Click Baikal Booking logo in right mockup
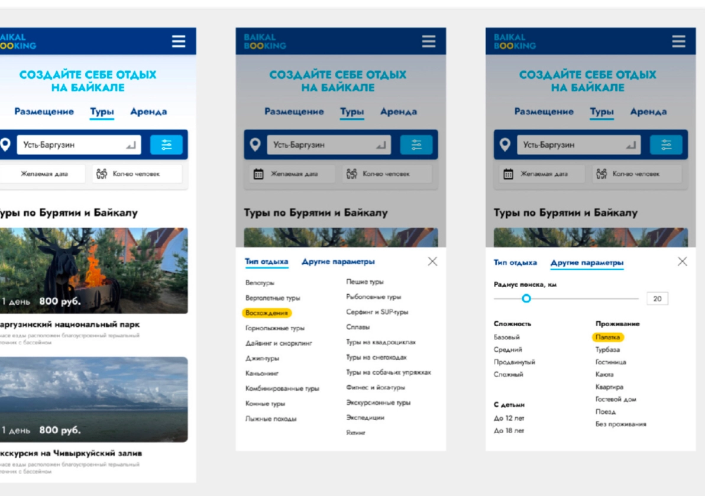705x496 pixels. click(515, 41)
